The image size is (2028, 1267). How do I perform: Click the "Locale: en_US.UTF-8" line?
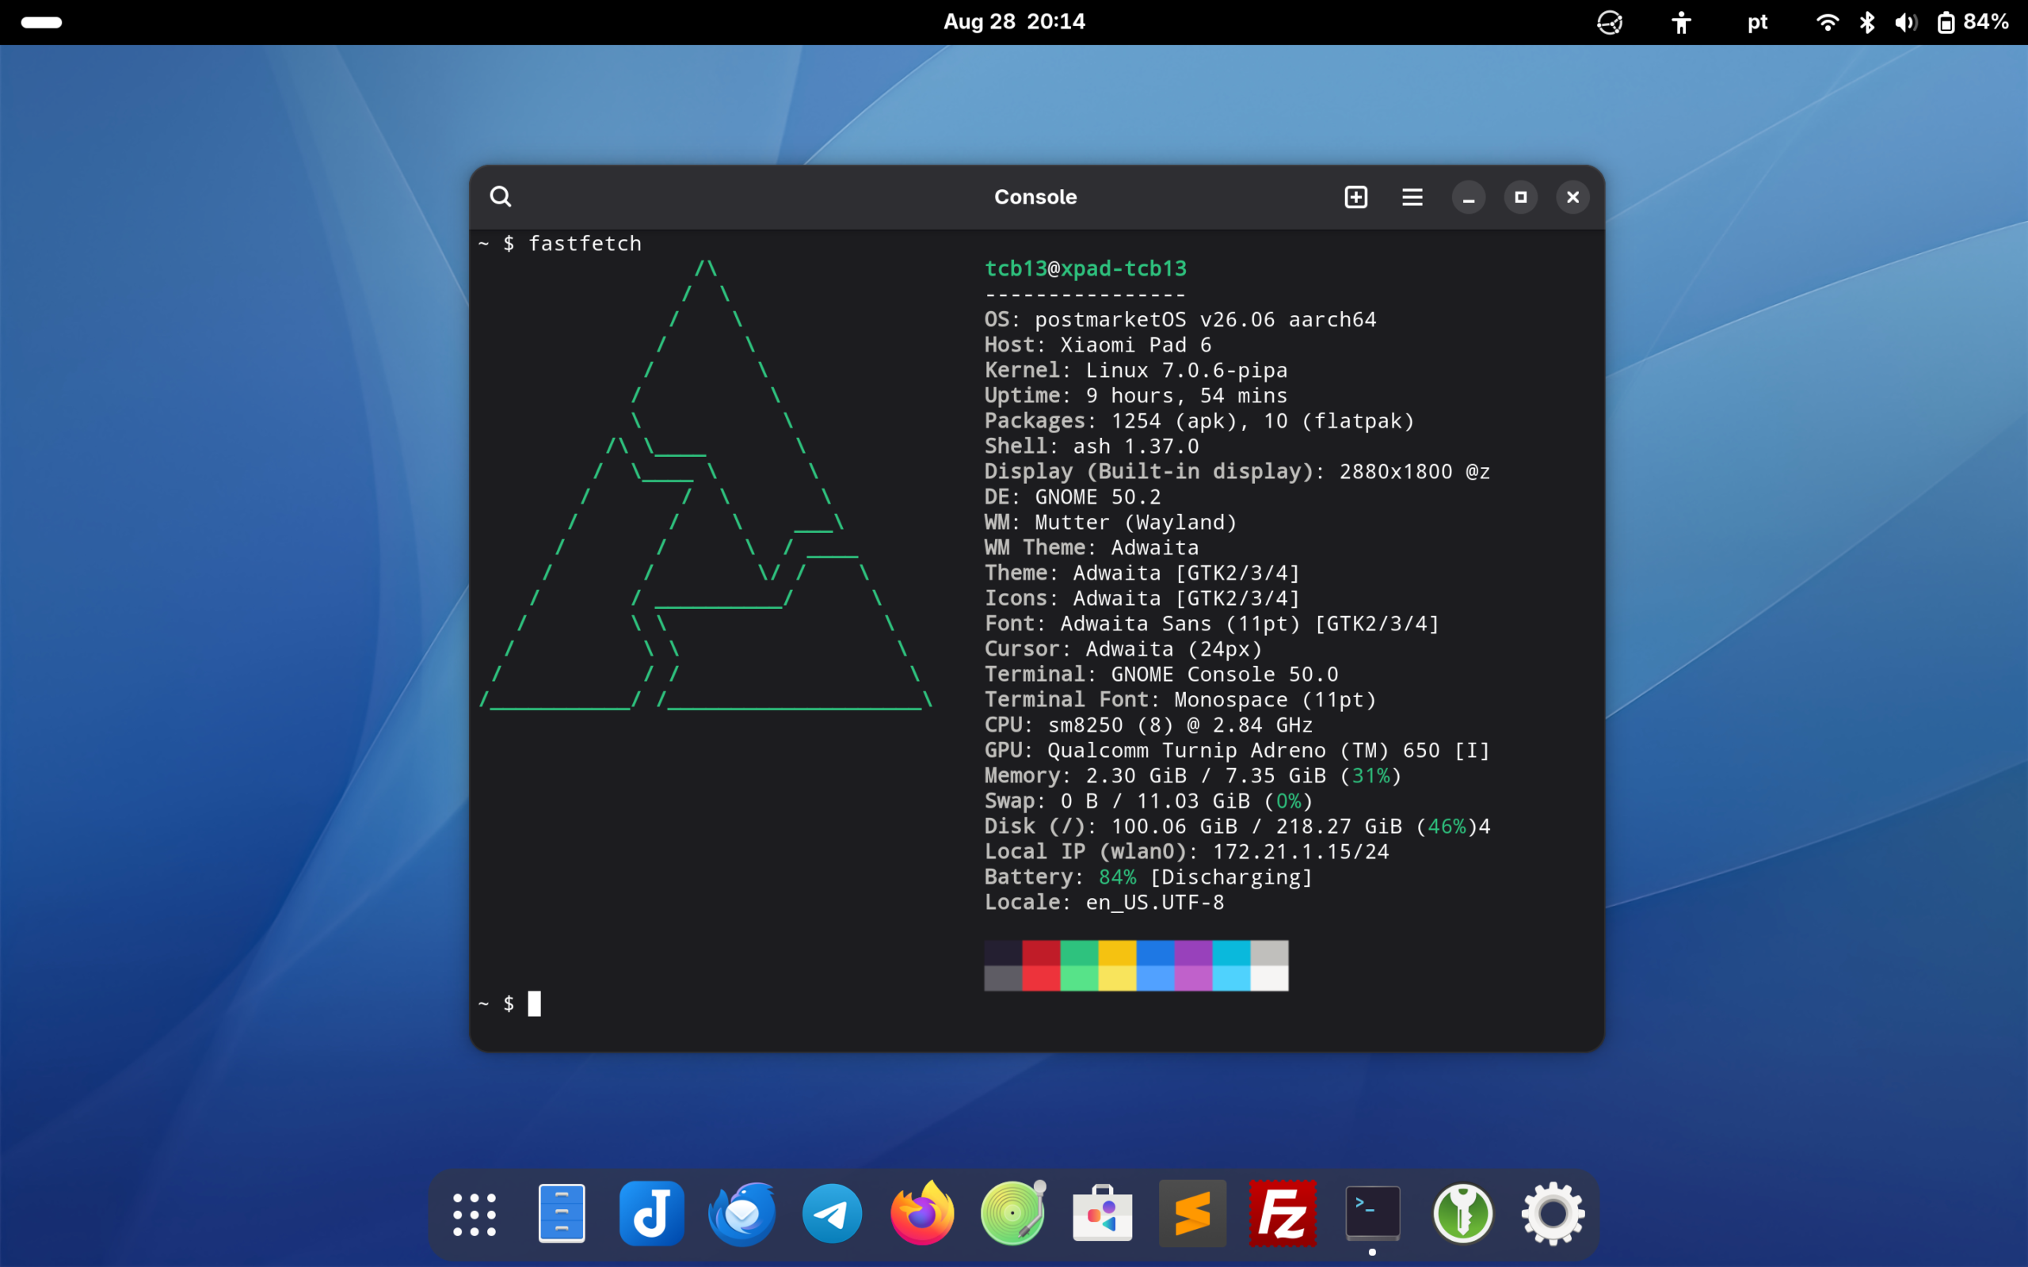1104,903
